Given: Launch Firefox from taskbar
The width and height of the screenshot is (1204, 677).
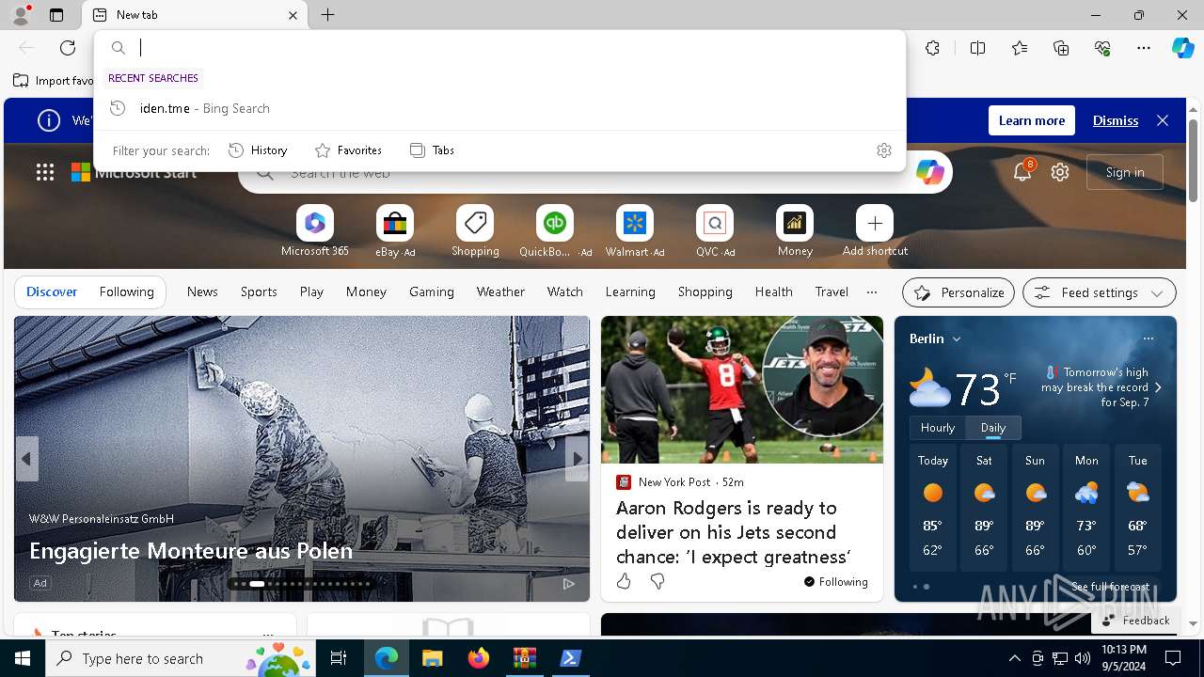Looking at the screenshot, I should (x=479, y=658).
